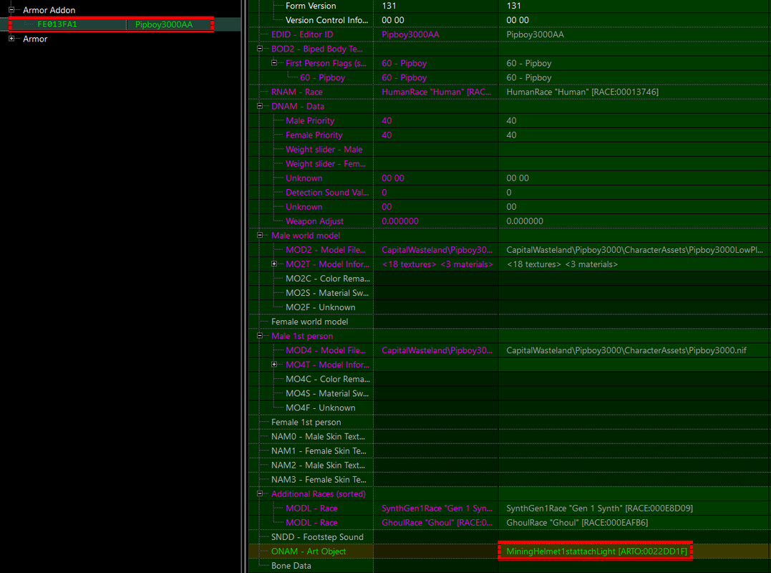771x573 pixels.
Task: Select ONAM - Art Object row label
Action: (309, 552)
